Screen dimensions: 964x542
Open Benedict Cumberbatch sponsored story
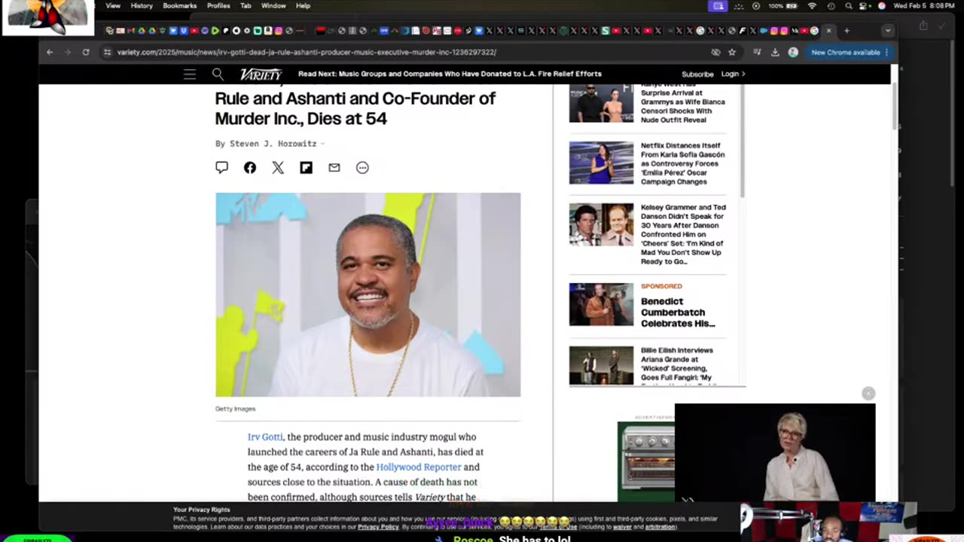pos(678,312)
